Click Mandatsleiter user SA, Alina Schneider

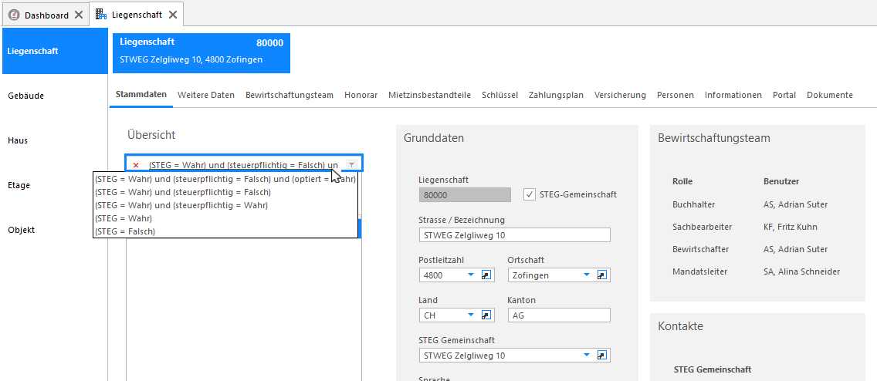(801, 271)
